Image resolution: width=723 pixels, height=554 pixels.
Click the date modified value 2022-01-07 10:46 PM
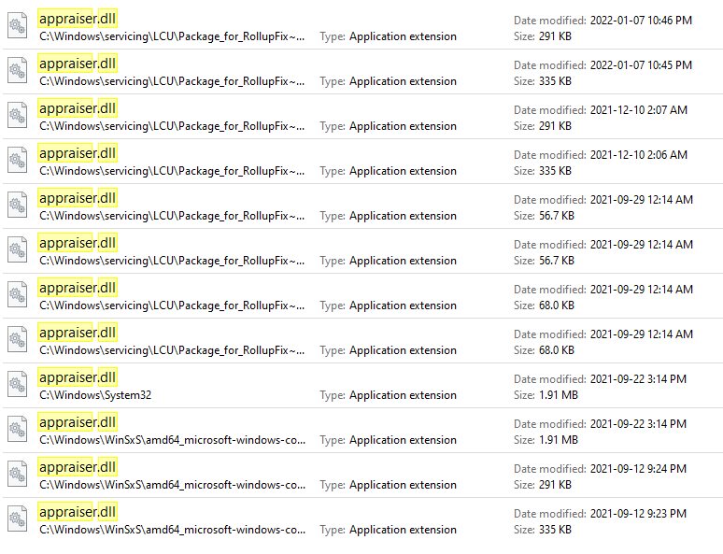(x=641, y=21)
